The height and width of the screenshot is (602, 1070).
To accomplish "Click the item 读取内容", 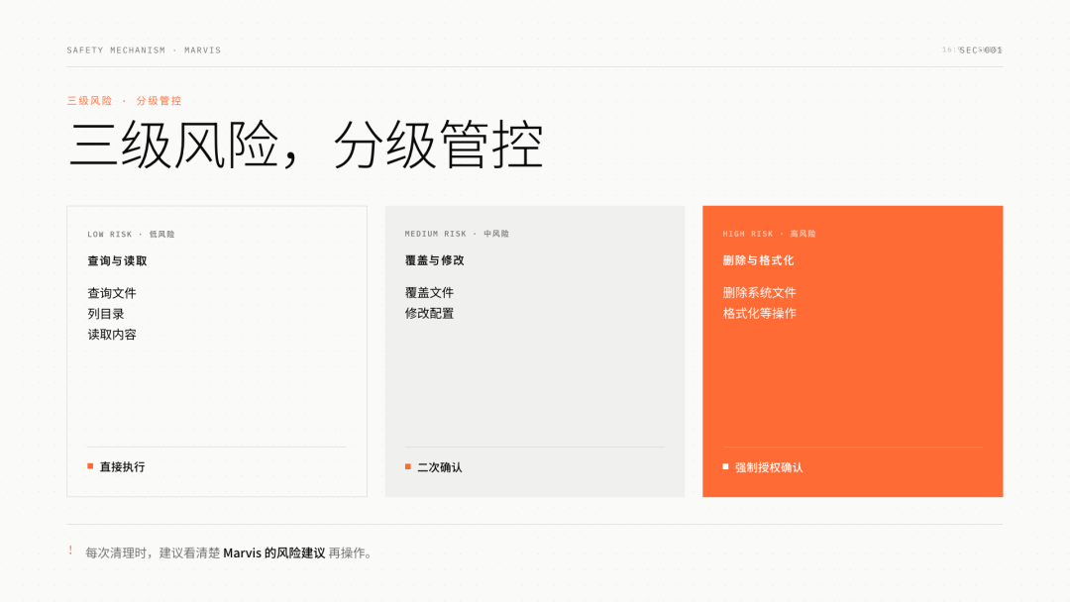I will 112,335.
